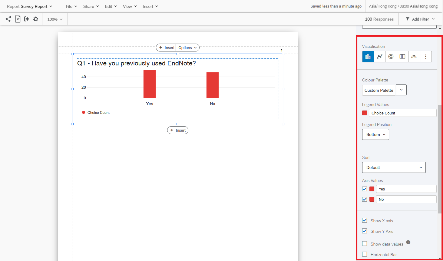Open the Legend Position dropdown
The image size is (443, 261).
[x=375, y=134]
